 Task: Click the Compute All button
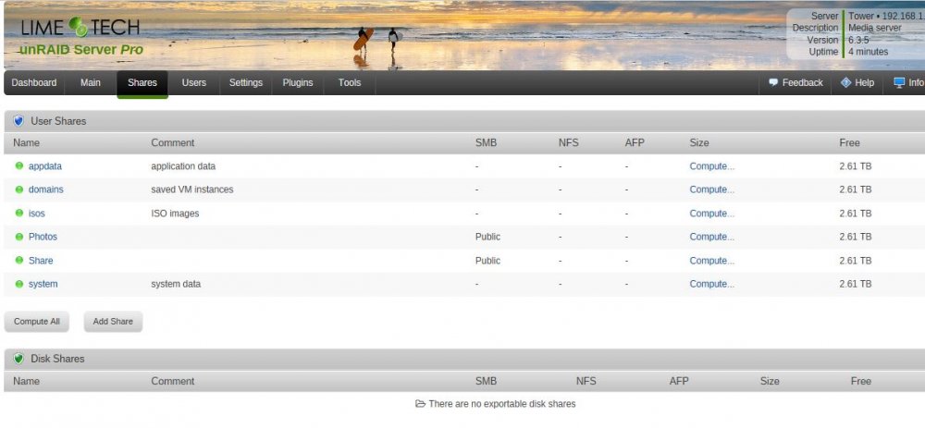37,322
